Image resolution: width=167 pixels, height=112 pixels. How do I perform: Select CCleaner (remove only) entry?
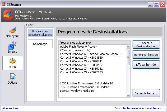(75, 50)
